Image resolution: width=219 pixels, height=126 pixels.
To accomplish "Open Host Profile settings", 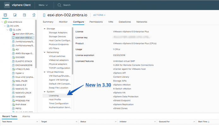I will (55, 99).
